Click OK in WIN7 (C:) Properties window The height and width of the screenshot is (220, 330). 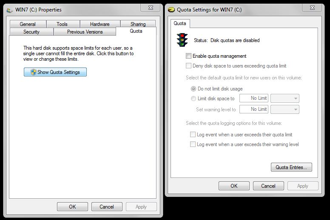pos(72,207)
